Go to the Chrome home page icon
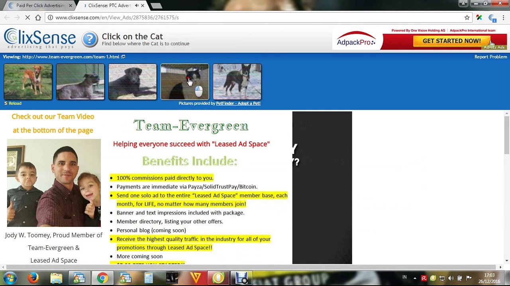 click(x=38, y=17)
